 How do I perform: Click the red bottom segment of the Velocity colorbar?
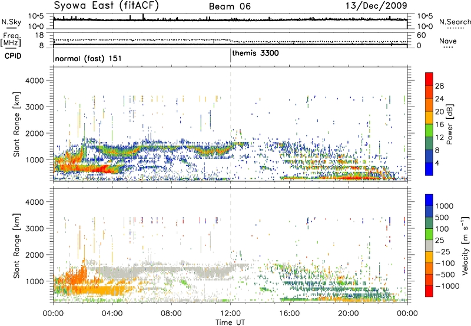(x=429, y=291)
